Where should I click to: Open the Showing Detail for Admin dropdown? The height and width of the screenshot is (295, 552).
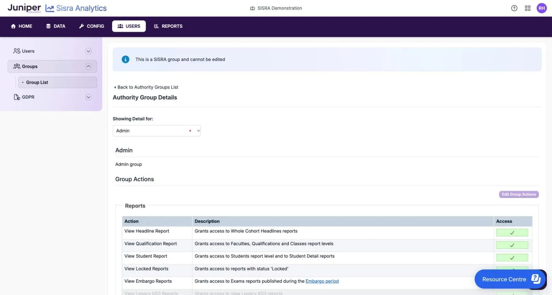(x=157, y=131)
